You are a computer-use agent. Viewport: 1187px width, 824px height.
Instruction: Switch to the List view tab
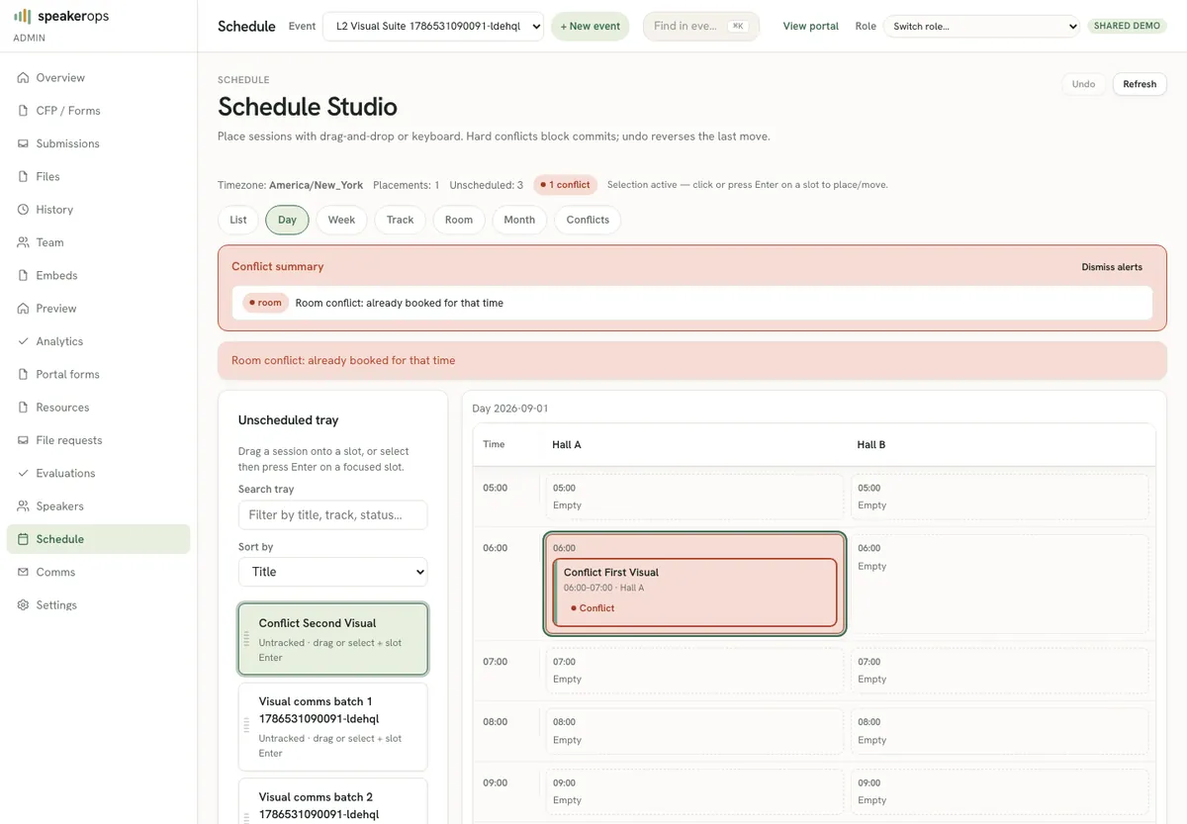[238, 220]
